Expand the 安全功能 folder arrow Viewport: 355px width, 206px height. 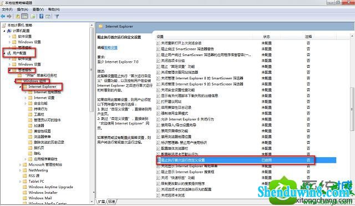coord(26,103)
